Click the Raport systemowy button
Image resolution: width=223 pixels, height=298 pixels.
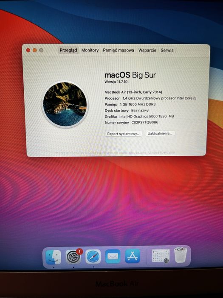pos(123,134)
